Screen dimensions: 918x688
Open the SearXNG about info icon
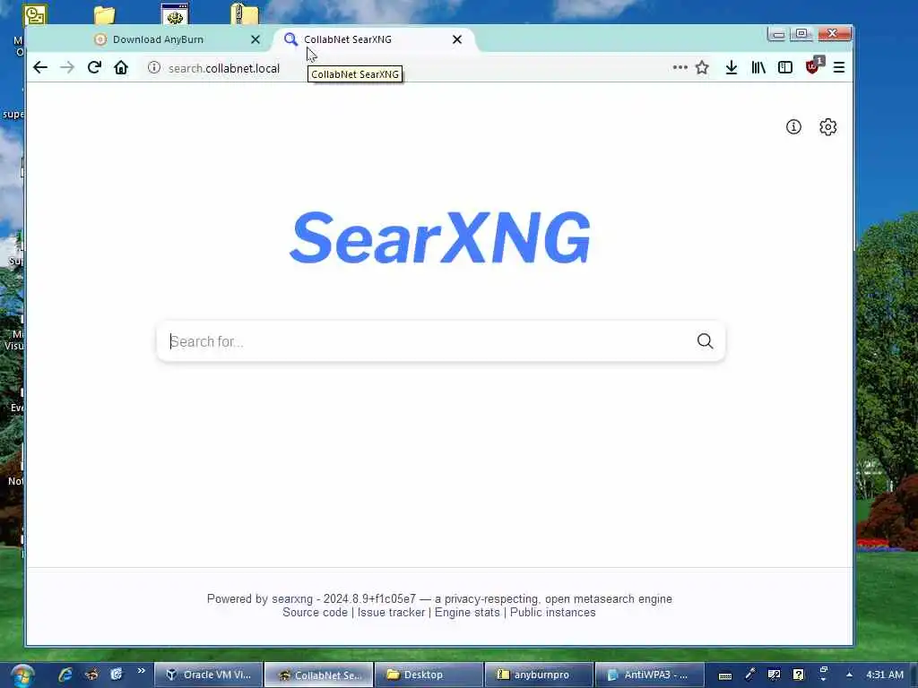tap(793, 127)
